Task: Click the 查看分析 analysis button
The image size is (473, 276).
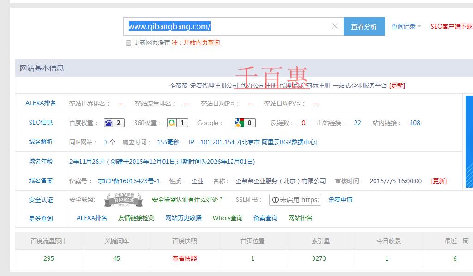Action: (363, 26)
